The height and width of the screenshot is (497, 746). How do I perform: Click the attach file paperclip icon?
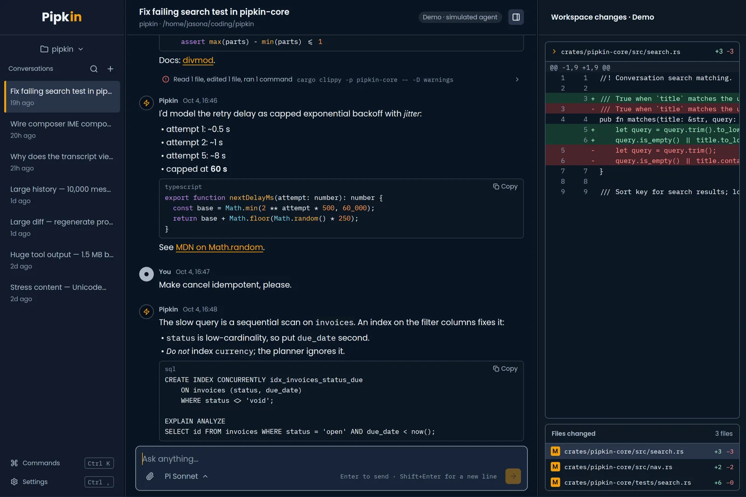coord(150,476)
